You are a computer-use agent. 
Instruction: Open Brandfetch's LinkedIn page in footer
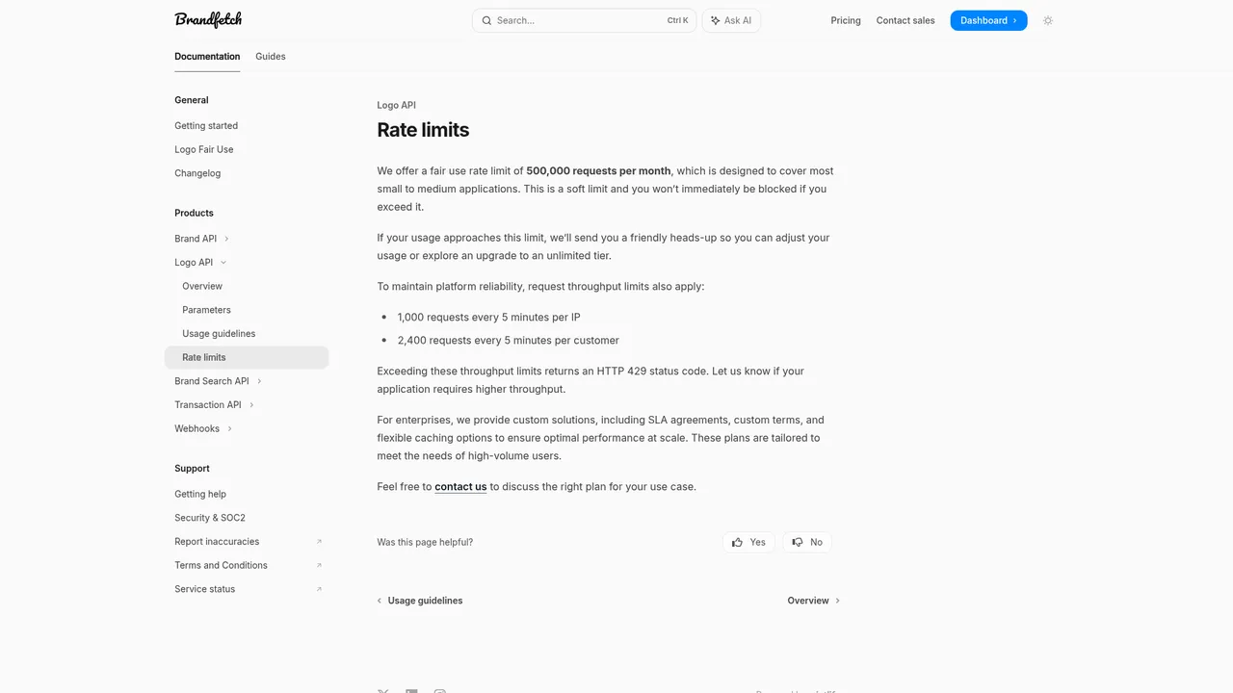pos(411,691)
